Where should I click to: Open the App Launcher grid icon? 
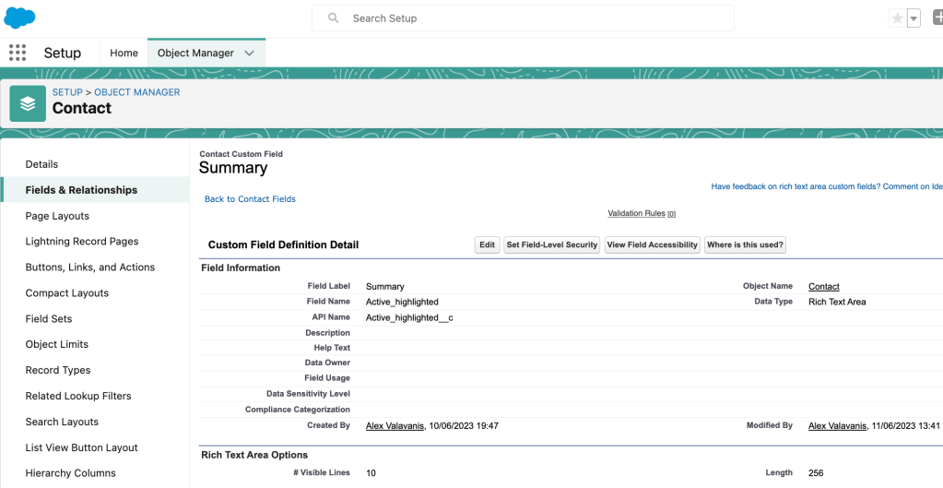pyautogui.click(x=18, y=53)
